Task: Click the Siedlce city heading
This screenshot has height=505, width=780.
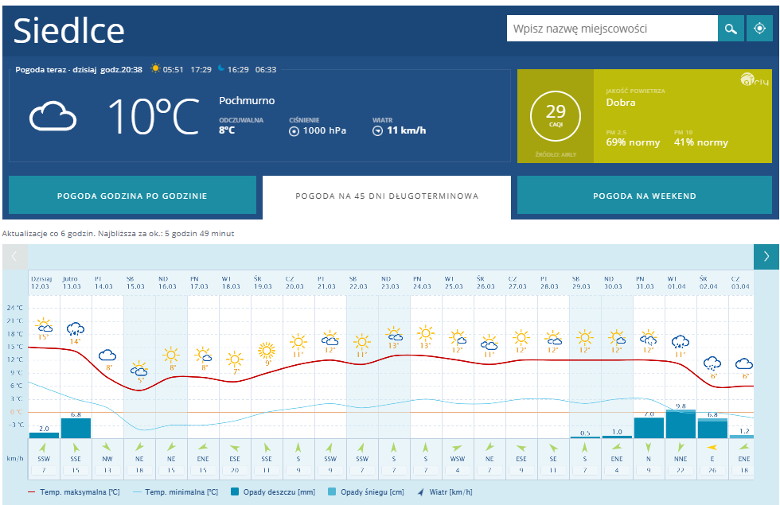Action: (69, 30)
